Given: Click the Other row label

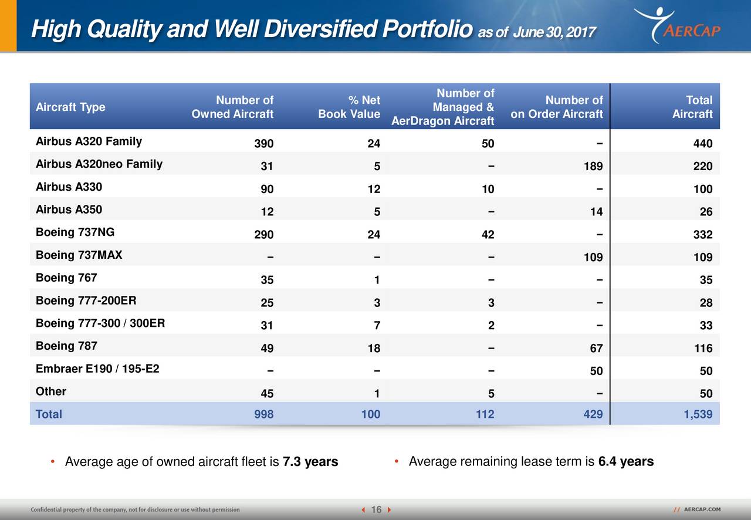Looking at the screenshot, I should [51, 391].
